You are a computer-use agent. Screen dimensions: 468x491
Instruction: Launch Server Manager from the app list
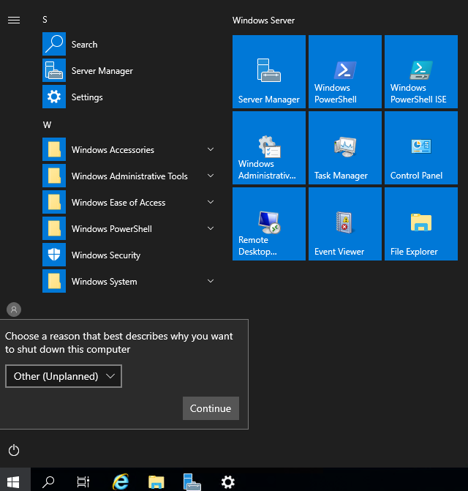click(128, 70)
